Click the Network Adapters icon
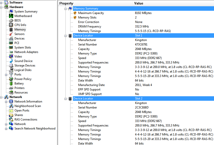This screenshot has width=214, height=145. coord(11,52)
